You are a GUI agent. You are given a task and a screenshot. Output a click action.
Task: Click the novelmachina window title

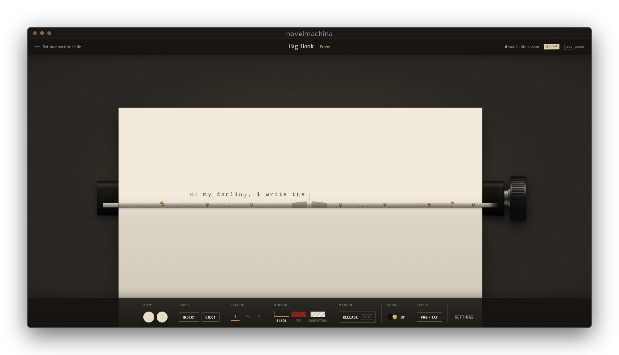click(x=309, y=34)
